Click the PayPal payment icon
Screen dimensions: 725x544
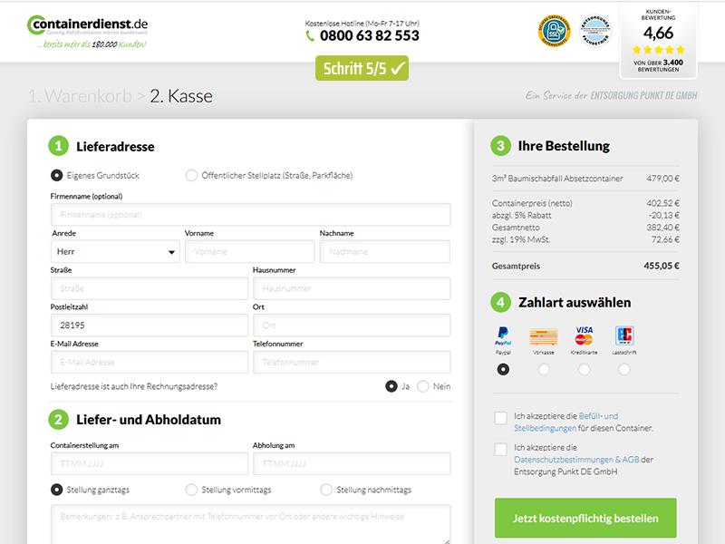(503, 336)
